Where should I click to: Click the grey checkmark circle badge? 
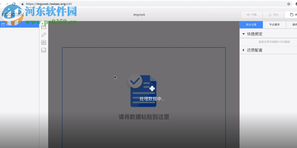click(135, 81)
